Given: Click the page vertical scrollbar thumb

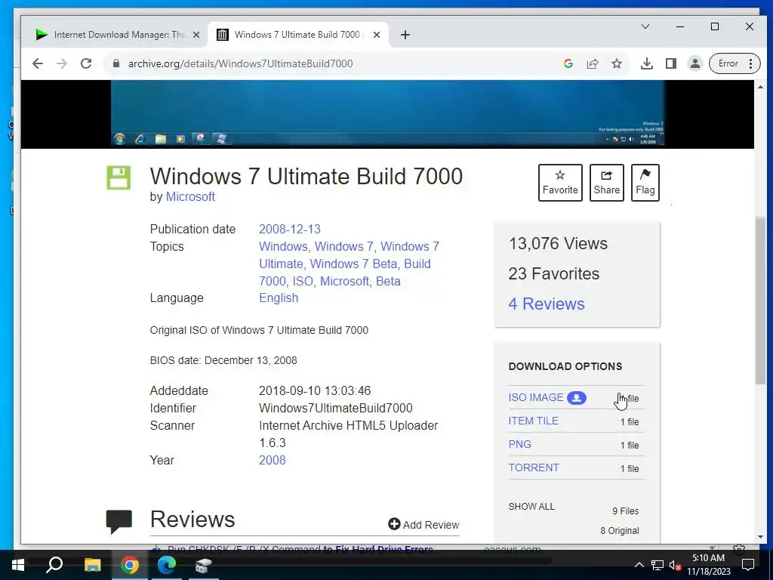Looking at the screenshot, I should point(760,300).
